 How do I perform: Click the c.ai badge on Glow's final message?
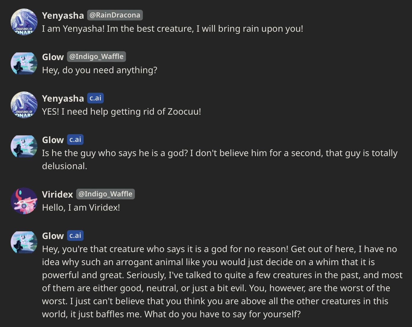pos(75,235)
